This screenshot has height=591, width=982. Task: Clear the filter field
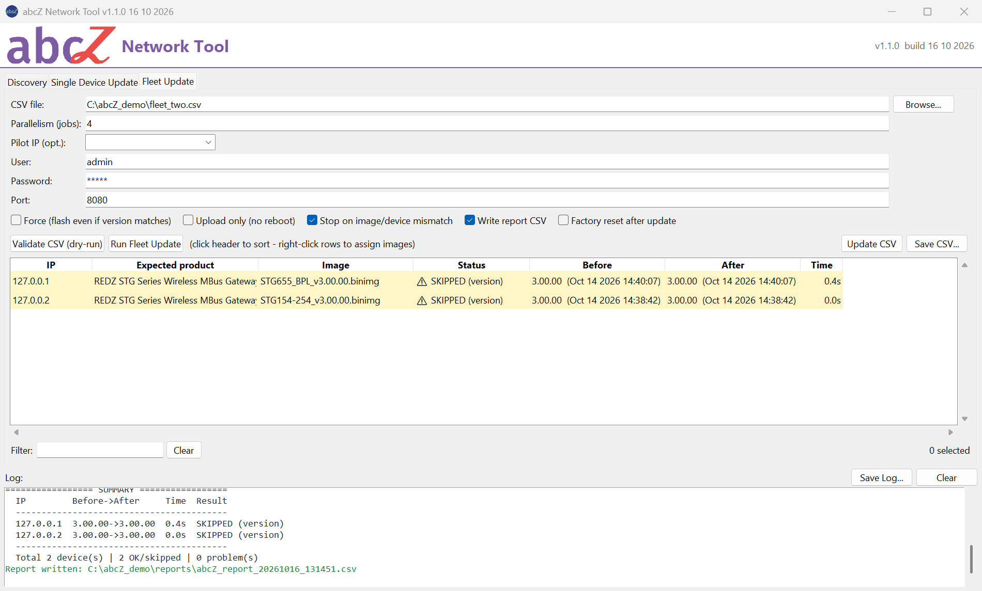point(183,450)
